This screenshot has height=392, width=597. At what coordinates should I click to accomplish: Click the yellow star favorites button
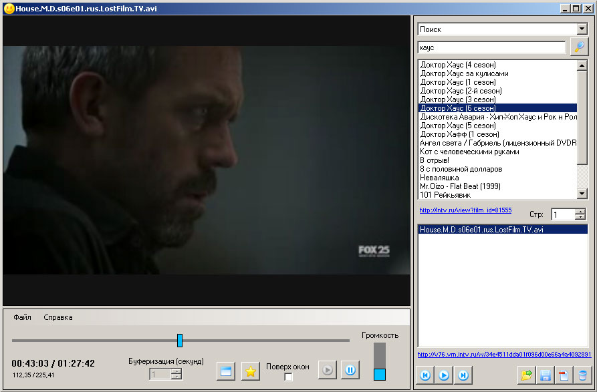(251, 371)
